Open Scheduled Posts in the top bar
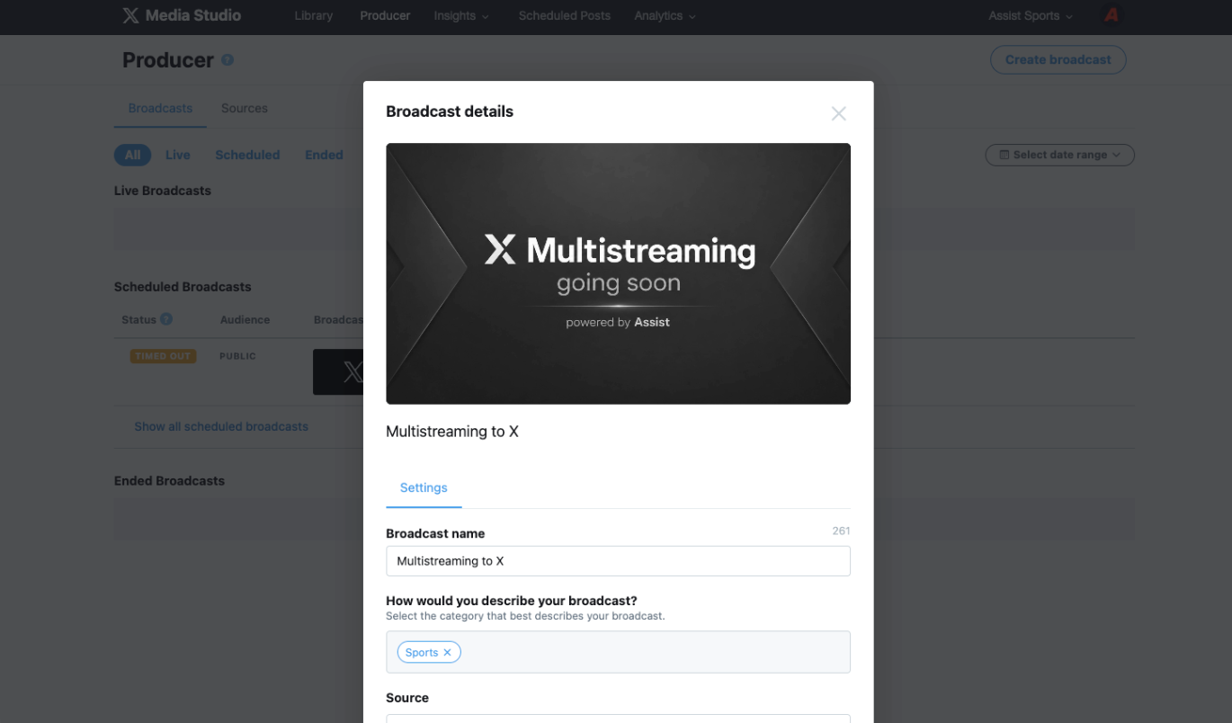Screen dimensions: 1232x723 pos(564,15)
